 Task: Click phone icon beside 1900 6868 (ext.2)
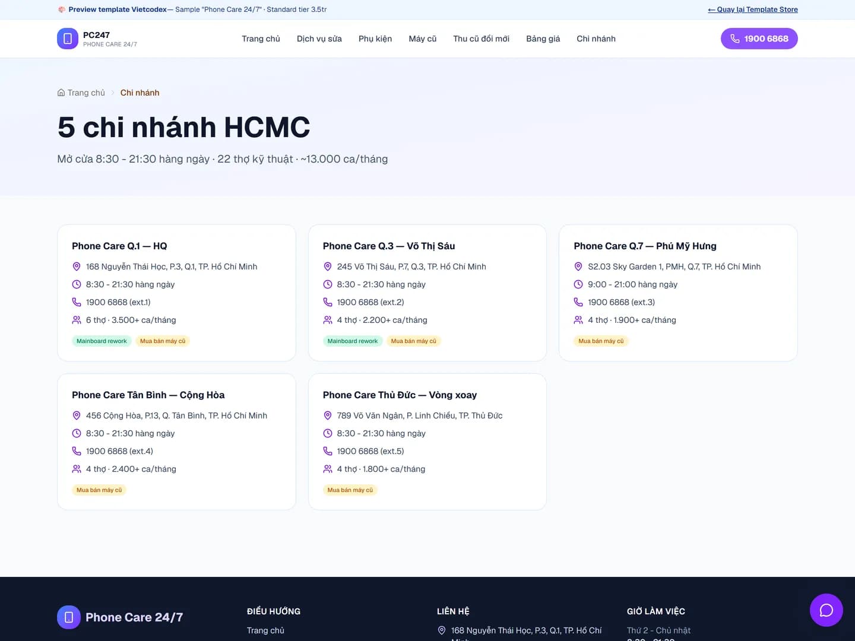click(328, 302)
